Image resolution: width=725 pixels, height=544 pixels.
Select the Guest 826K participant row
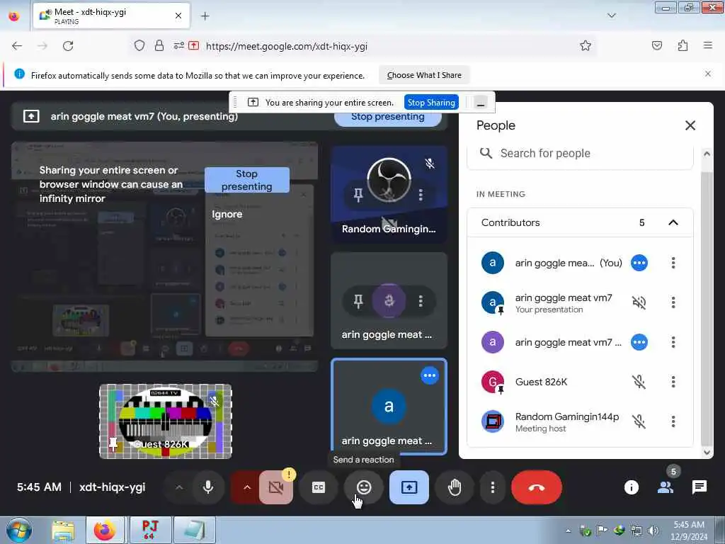(581, 382)
